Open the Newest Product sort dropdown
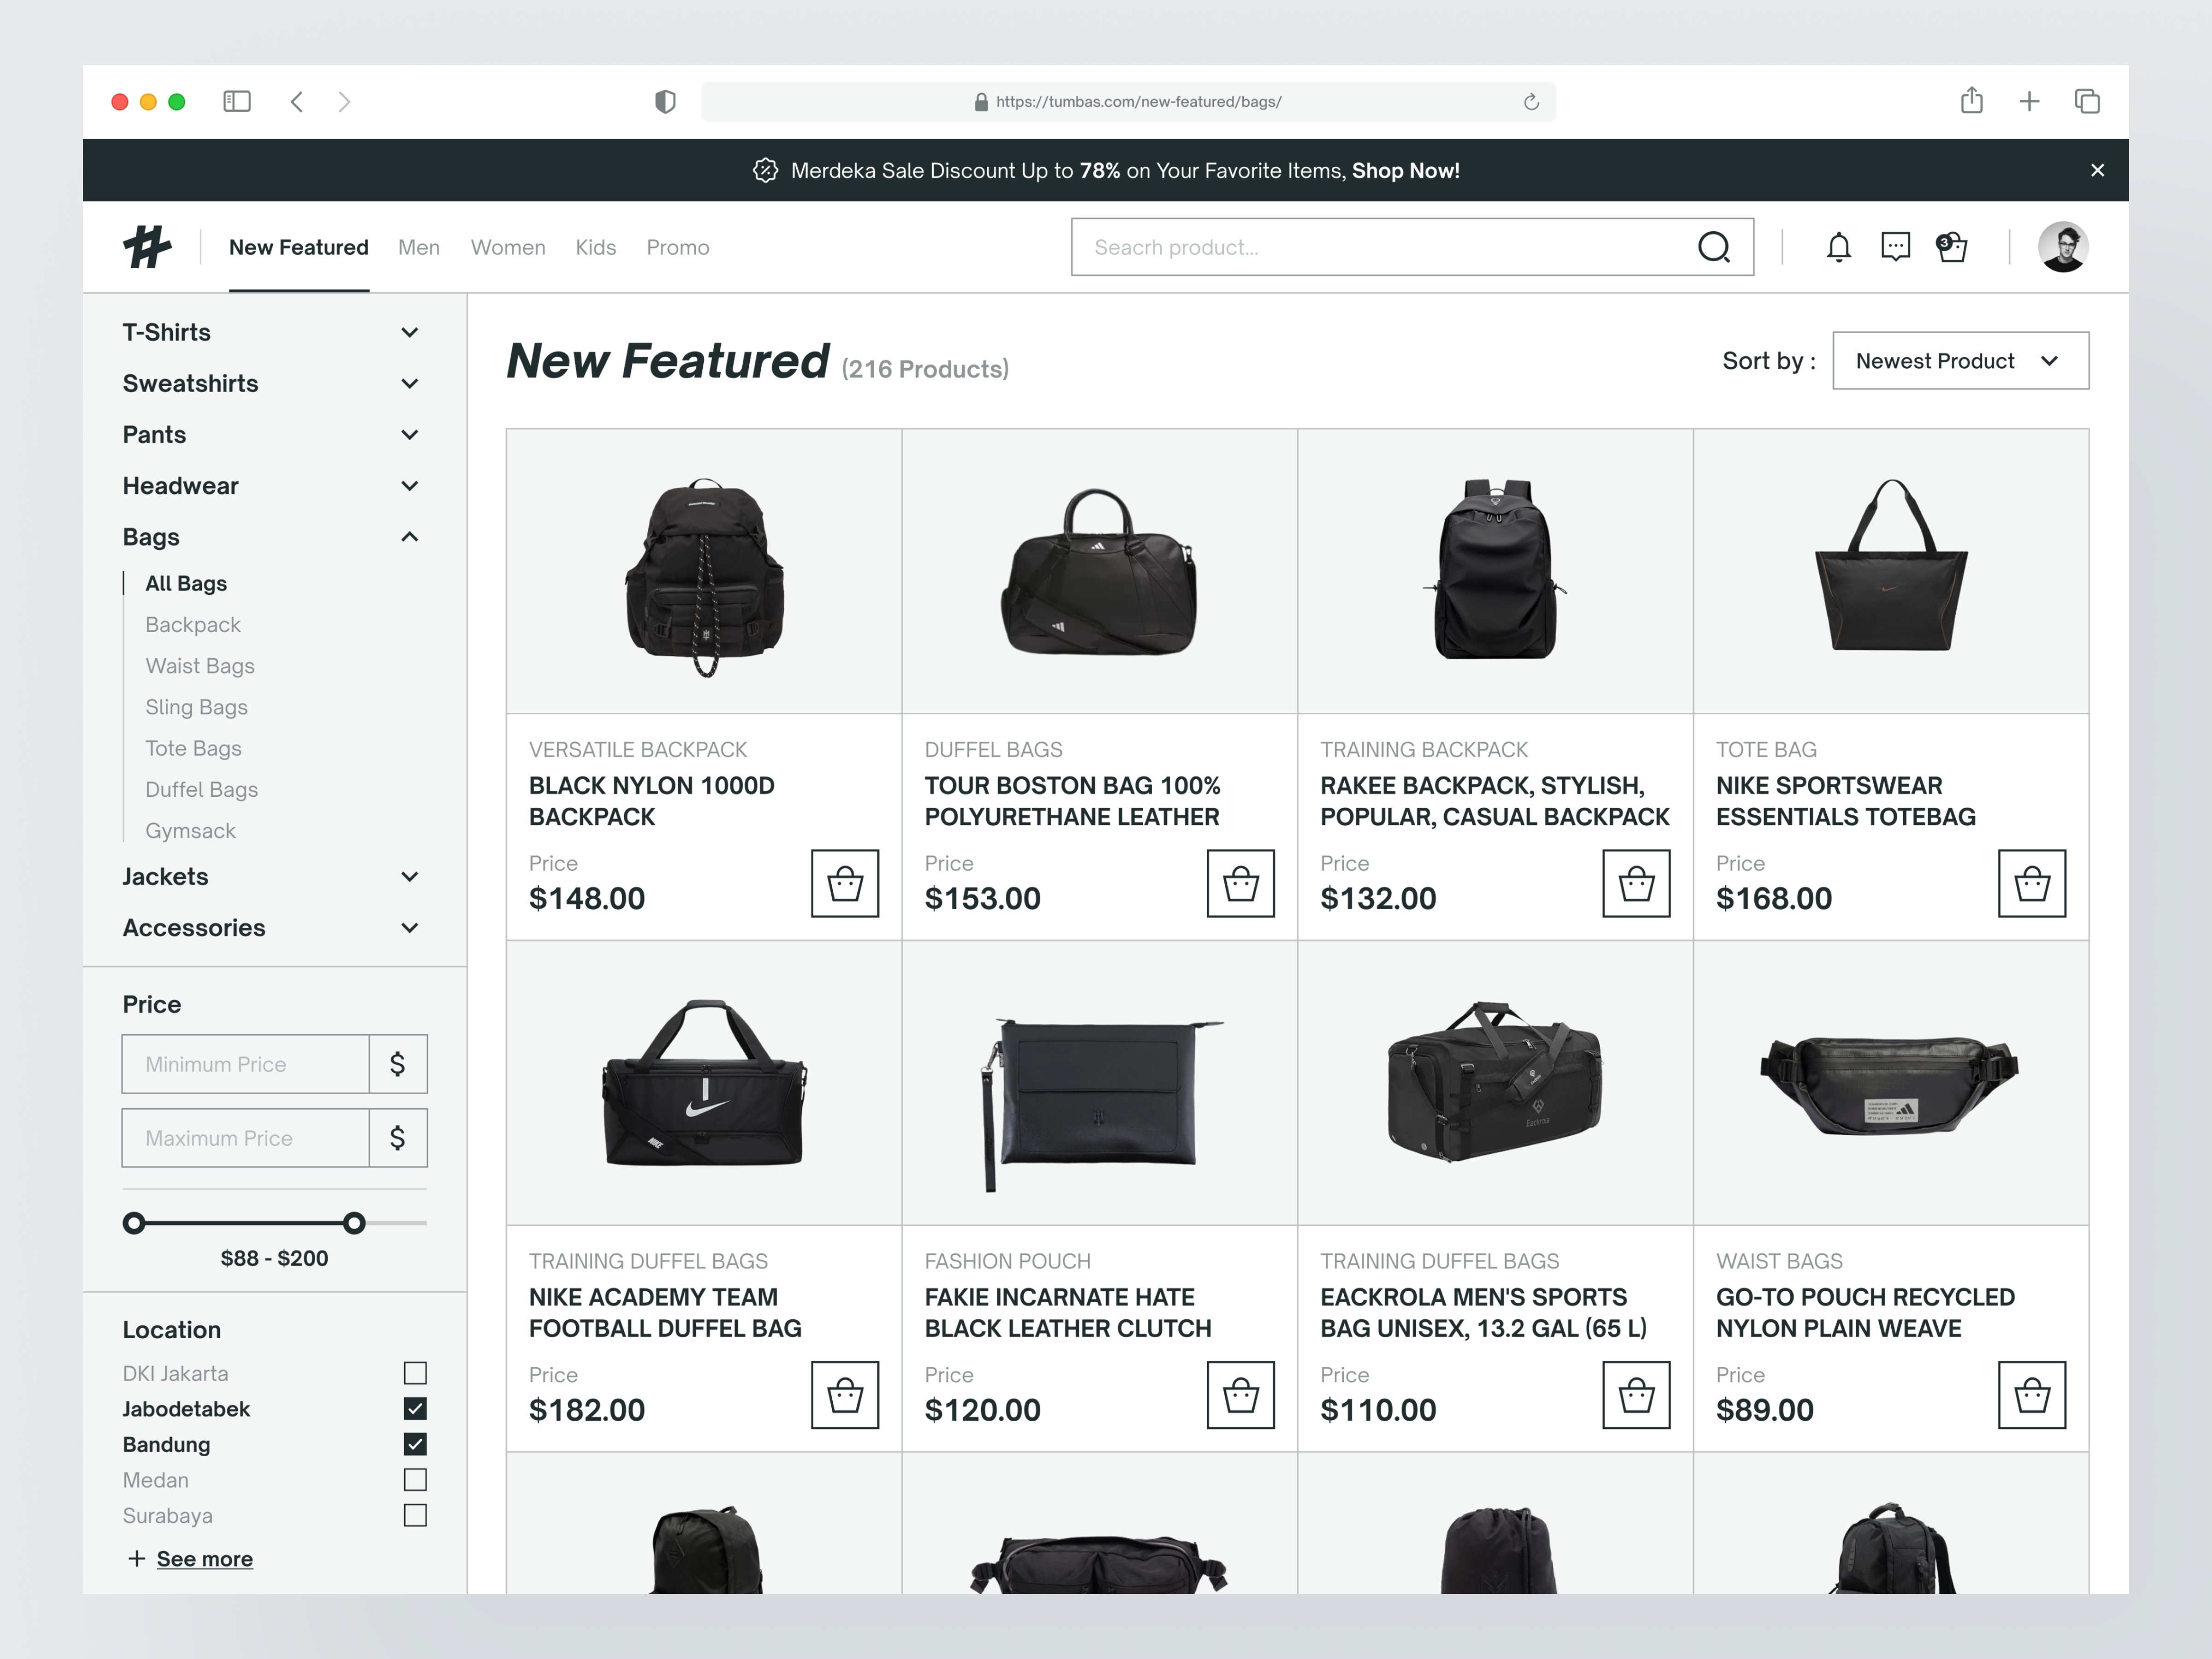This screenshot has height=1659, width=2212. [x=1959, y=361]
